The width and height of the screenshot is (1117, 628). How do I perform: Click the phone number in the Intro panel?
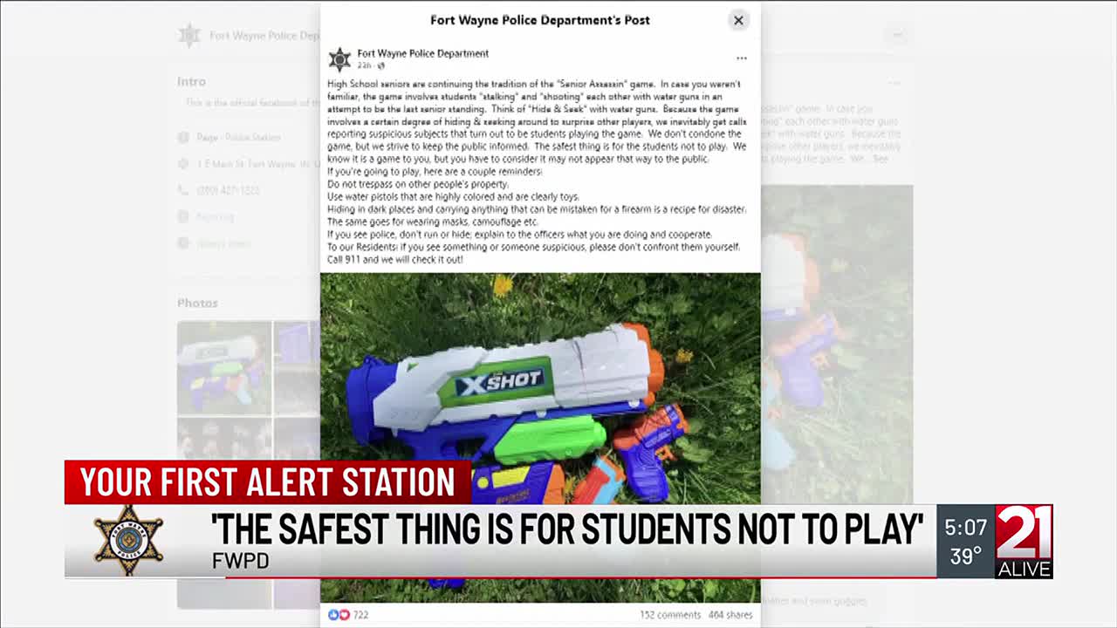pyautogui.click(x=227, y=190)
